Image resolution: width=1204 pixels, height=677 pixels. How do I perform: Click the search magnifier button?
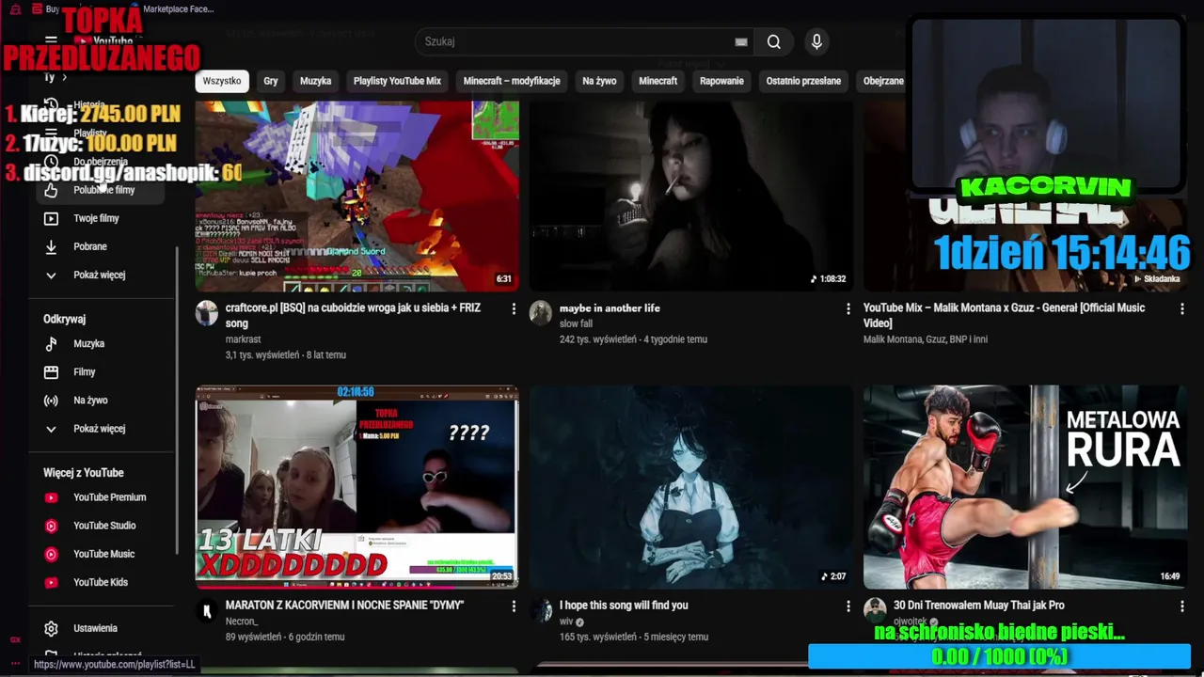click(773, 41)
